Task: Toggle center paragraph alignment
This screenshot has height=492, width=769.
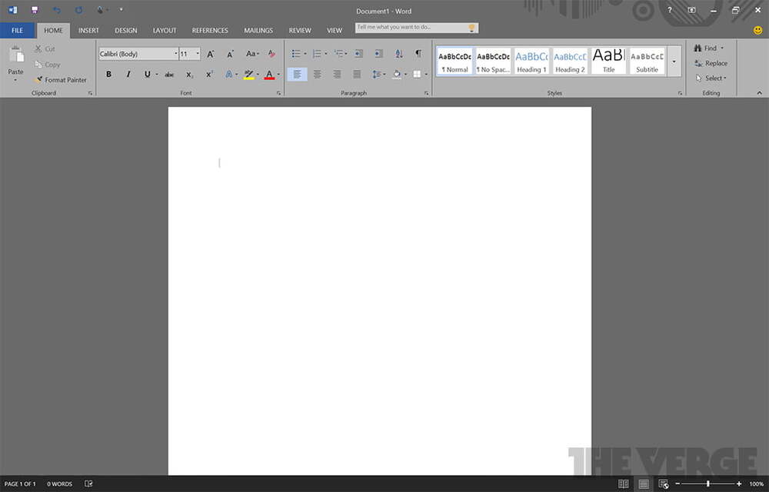Action: pyautogui.click(x=317, y=74)
